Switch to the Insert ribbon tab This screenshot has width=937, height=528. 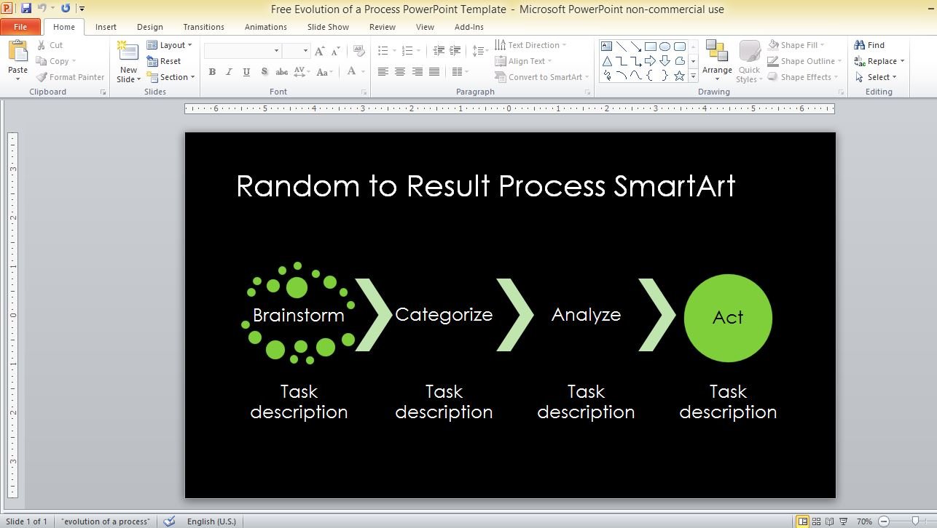click(x=106, y=27)
